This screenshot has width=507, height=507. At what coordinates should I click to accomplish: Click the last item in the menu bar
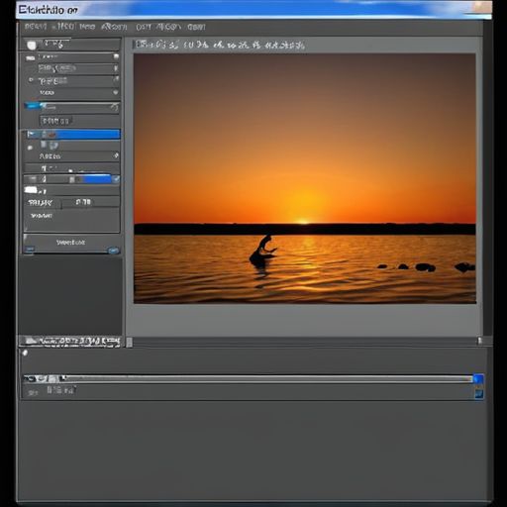pos(196,27)
